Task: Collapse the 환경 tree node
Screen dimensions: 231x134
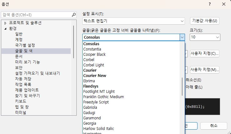Action: pyautogui.click(x=5, y=28)
